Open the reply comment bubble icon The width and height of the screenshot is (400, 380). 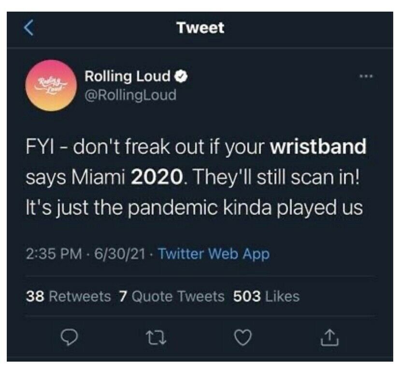click(69, 337)
